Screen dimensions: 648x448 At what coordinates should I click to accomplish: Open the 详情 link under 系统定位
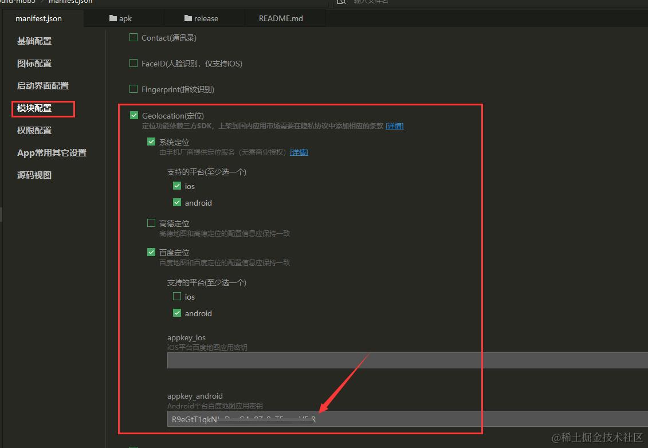(299, 152)
